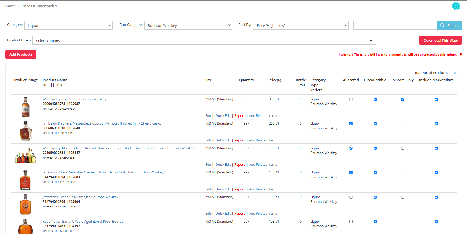The width and height of the screenshot is (467, 234).
Task: Click the lightbulb icon in top corner
Action: [456, 6]
